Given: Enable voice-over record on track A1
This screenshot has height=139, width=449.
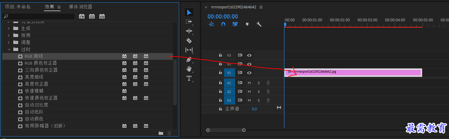Looking at the screenshot, I should click(268, 83).
